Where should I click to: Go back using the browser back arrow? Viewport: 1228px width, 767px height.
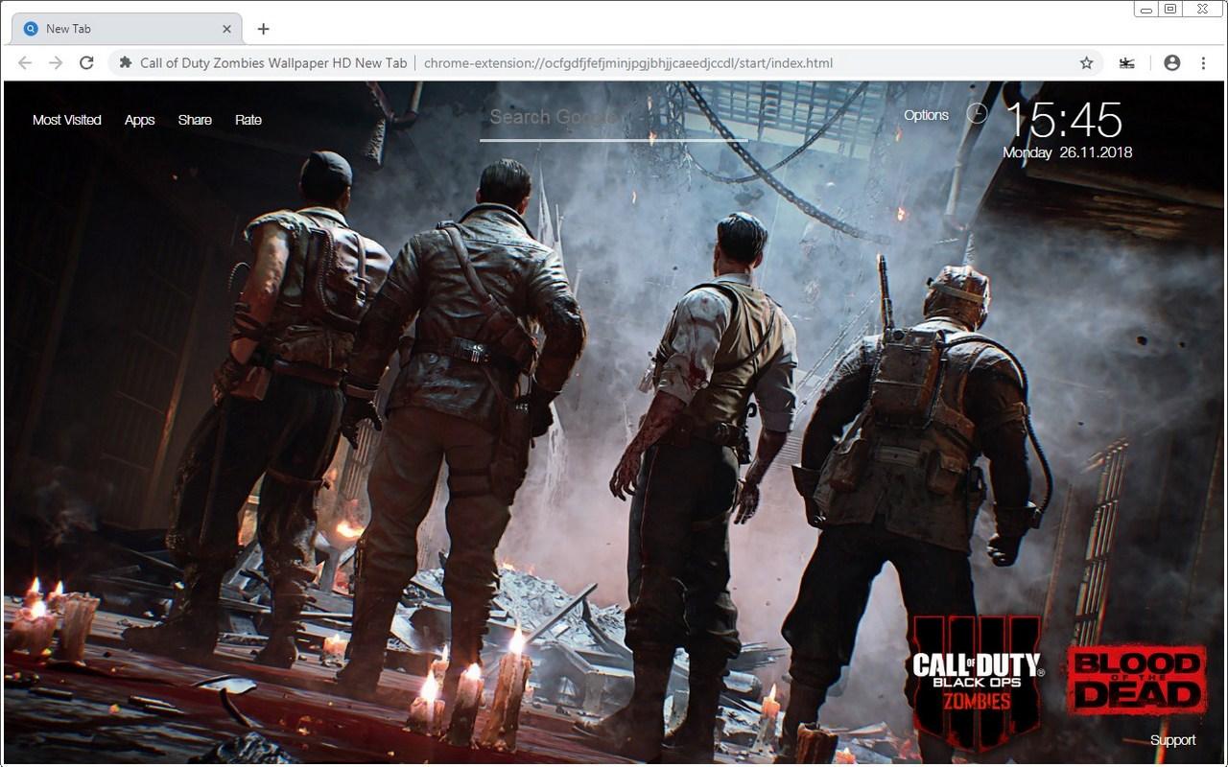[25, 63]
